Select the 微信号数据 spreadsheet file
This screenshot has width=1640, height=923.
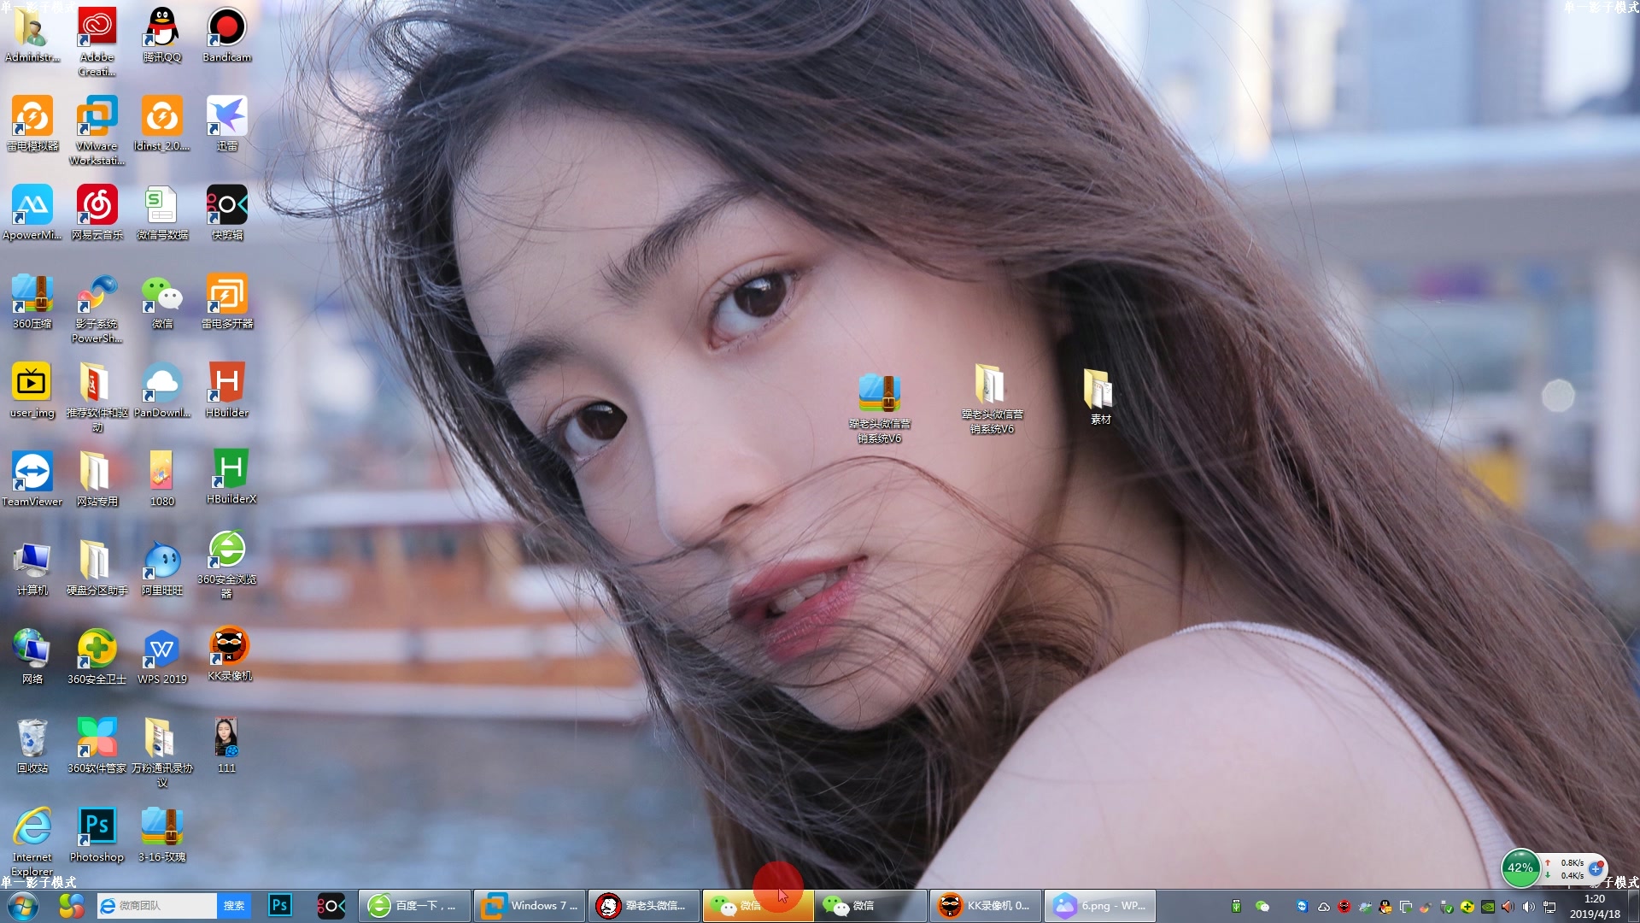tap(161, 213)
